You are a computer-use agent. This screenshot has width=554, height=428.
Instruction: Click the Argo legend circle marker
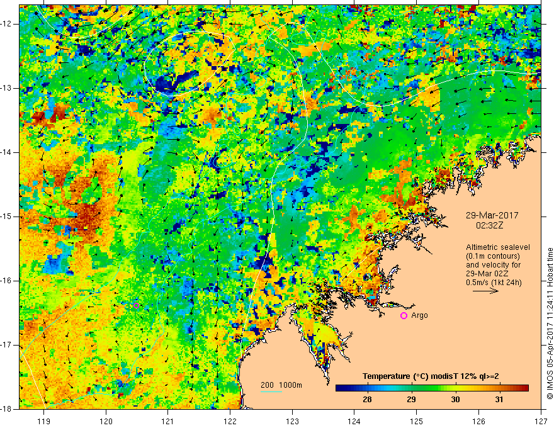404,316
